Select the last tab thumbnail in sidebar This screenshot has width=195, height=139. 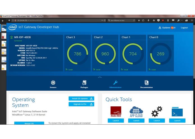point(4,67)
